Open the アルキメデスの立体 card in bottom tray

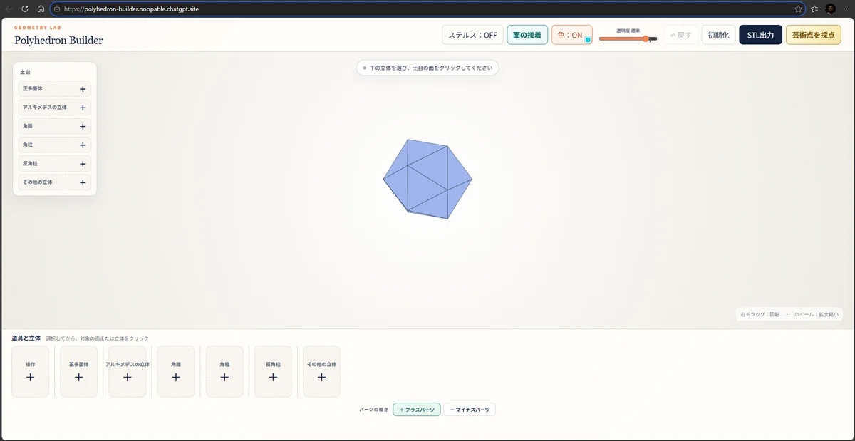pyautogui.click(x=128, y=371)
